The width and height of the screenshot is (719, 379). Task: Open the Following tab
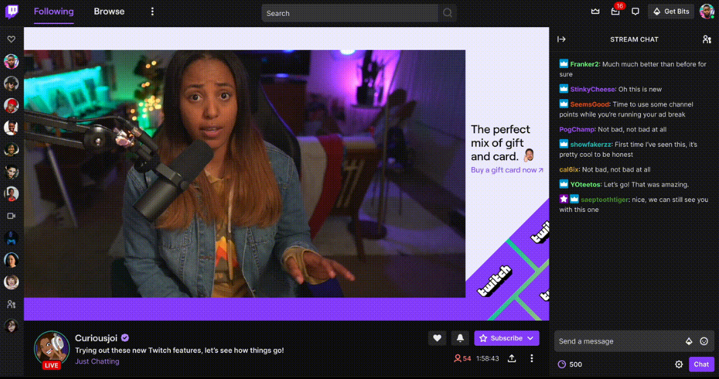(x=54, y=11)
